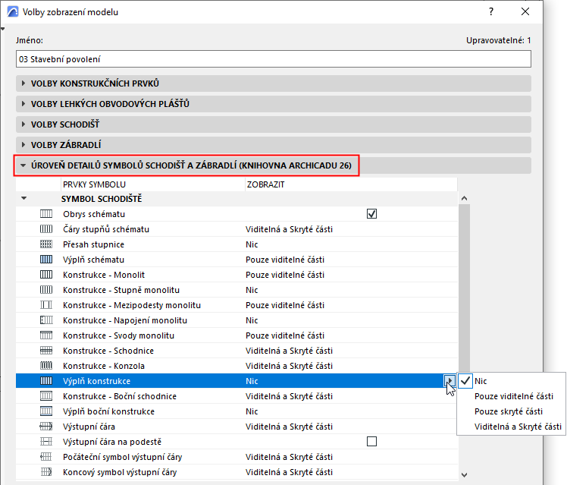Enable Výstupní čára na podestě checkbox
Viewport: 567px width, 485px height.
[x=371, y=442]
